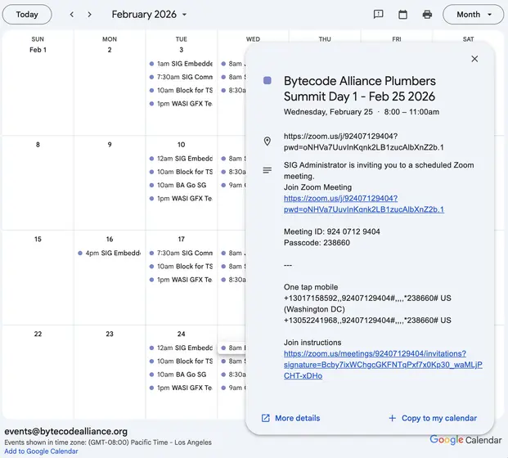Image resolution: width=508 pixels, height=458 pixels.
Task: Click the location pin icon
Action: [267, 141]
